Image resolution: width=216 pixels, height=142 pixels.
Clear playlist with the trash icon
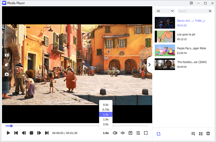click(208, 133)
